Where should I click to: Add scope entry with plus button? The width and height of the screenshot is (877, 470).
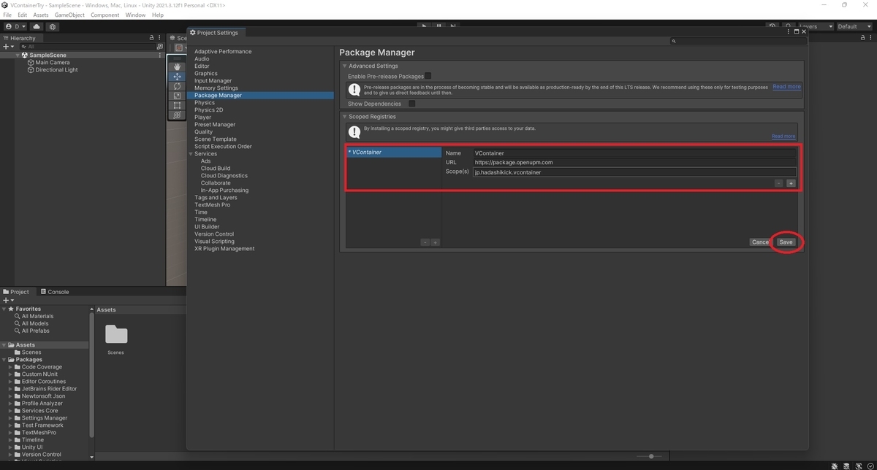[x=791, y=183]
